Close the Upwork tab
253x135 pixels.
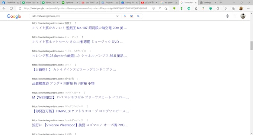pyautogui.click(x=77, y=3)
